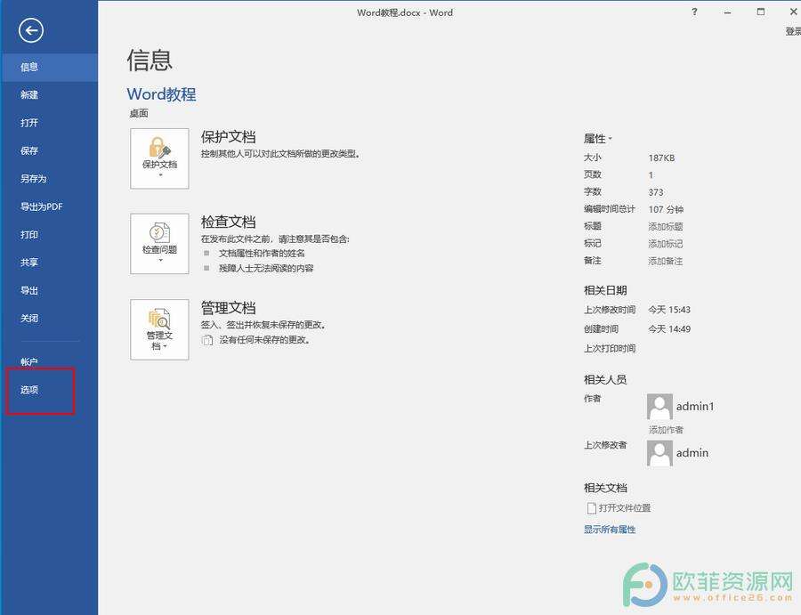
Task: Click 登录 sign-in link
Action: tap(793, 32)
